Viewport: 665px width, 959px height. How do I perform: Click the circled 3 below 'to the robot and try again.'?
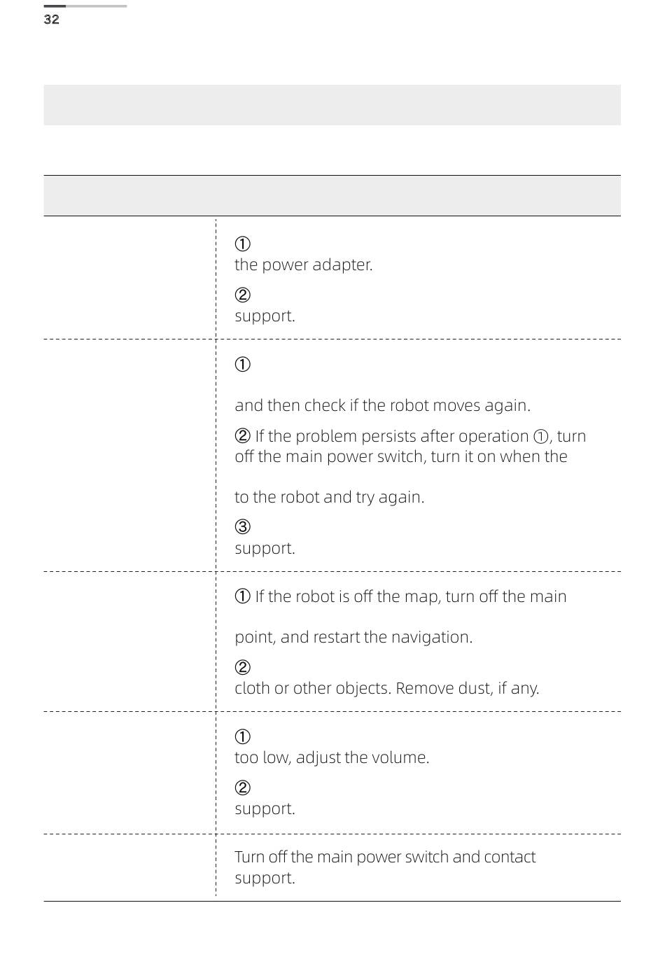point(242,527)
